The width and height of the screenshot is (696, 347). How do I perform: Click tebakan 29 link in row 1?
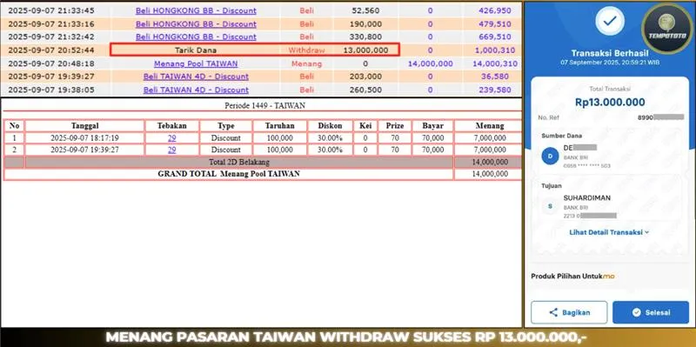[x=171, y=138]
